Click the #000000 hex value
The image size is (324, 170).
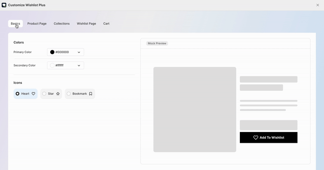(x=62, y=52)
